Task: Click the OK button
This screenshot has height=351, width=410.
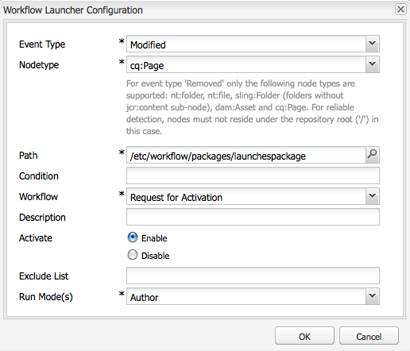Action: 304,336
